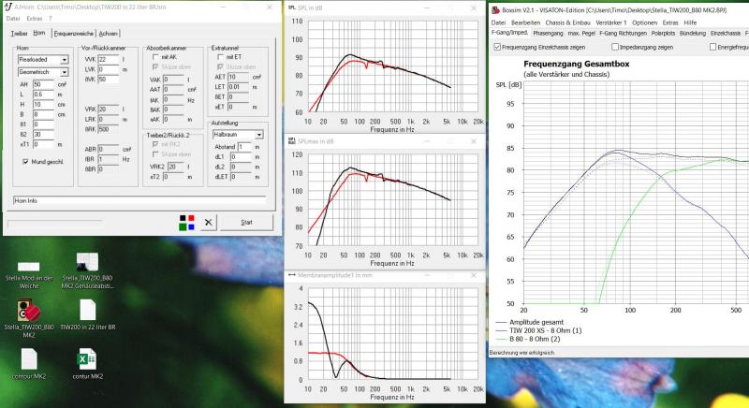
Task: Click the TIW 200 XS - 8 Ohm (1) legend entry
Action: coord(546,330)
